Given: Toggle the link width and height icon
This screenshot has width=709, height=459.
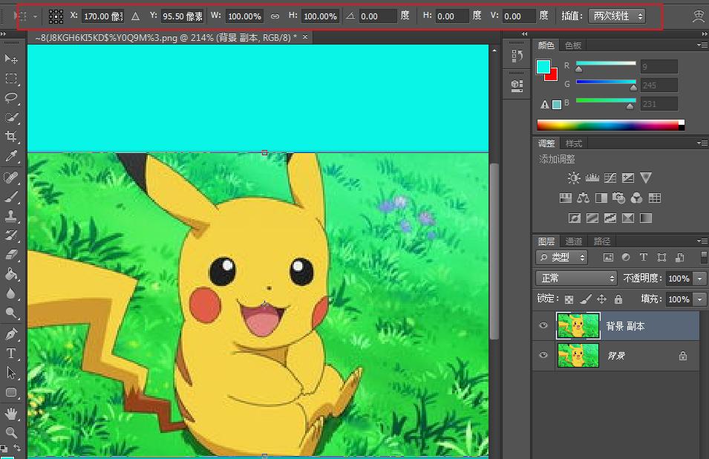Looking at the screenshot, I should 275,16.
